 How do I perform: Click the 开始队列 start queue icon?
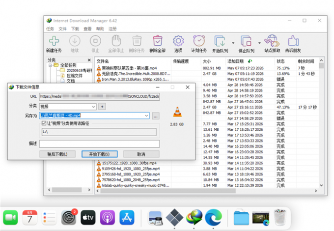tap(220, 41)
